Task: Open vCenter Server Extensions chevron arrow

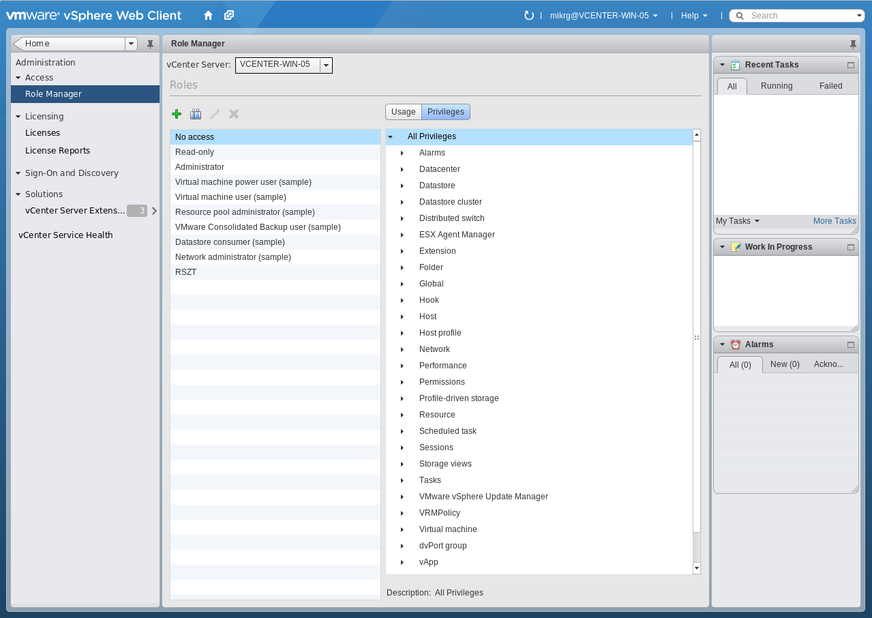Action: (x=154, y=211)
